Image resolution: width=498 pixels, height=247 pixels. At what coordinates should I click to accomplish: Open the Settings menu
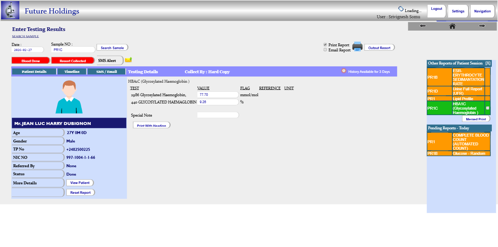coord(458,11)
